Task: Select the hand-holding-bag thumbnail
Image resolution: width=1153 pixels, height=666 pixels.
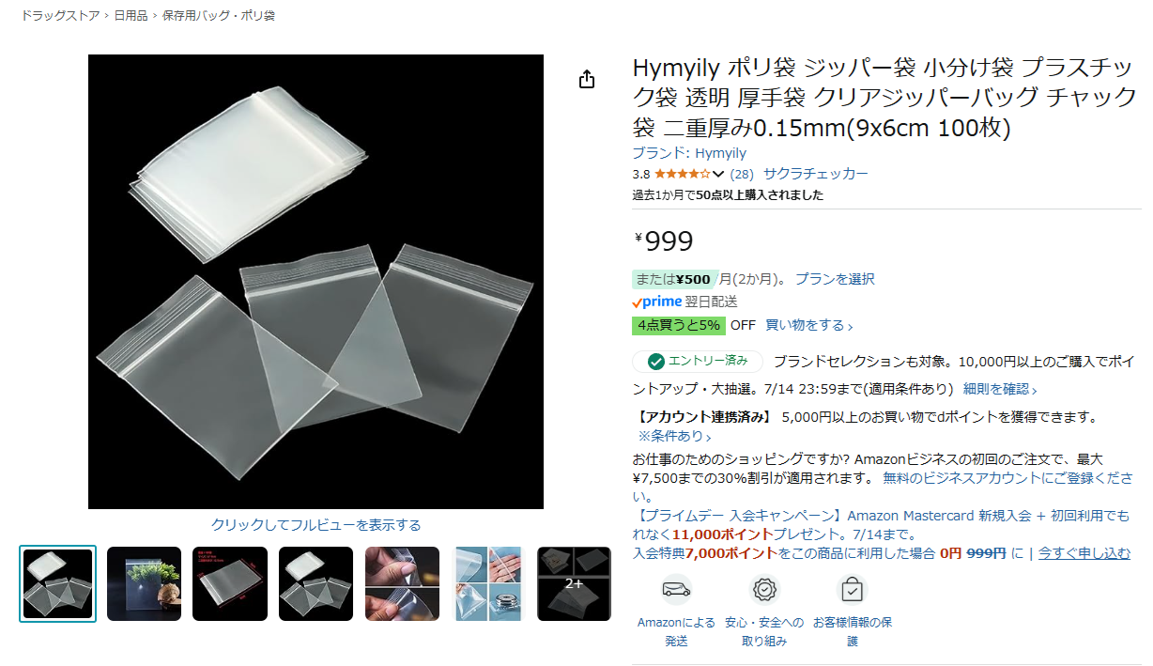Action: tap(402, 583)
